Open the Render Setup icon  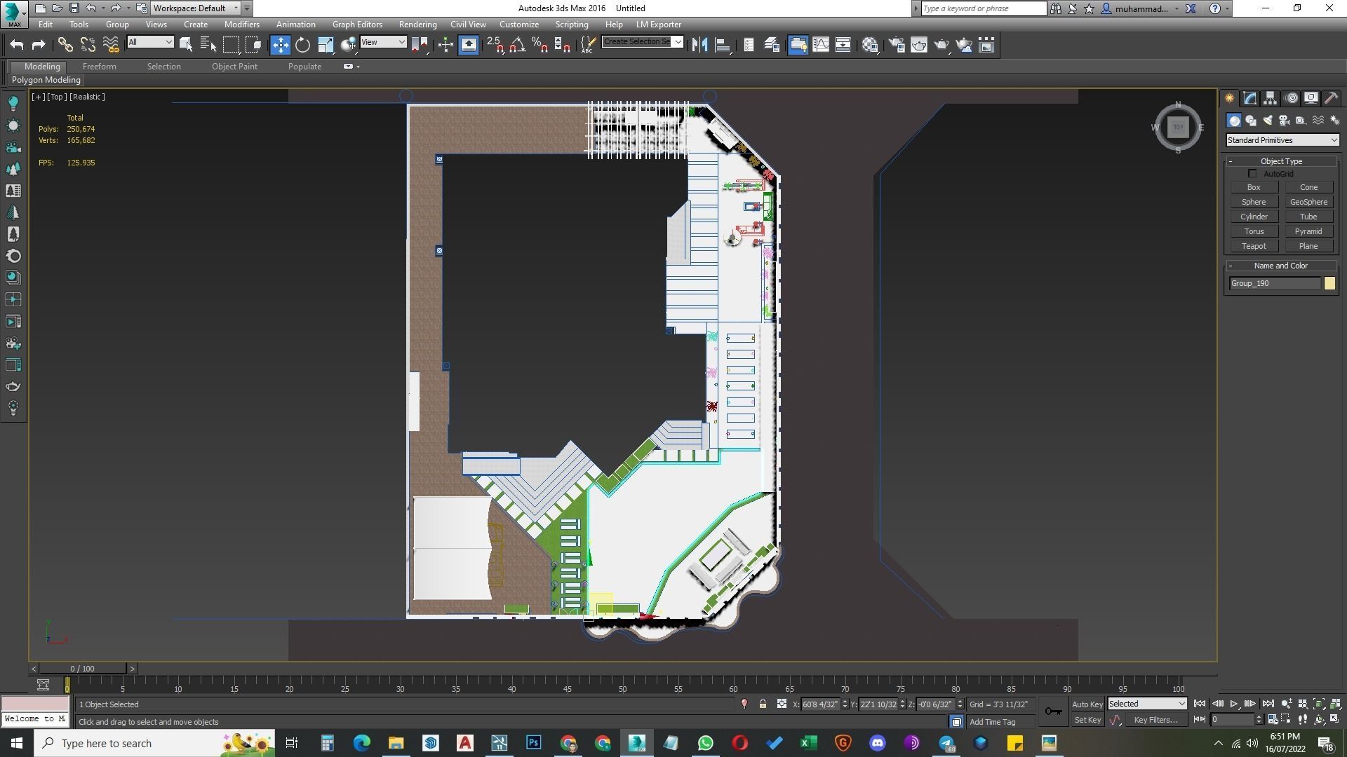(897, 45)
